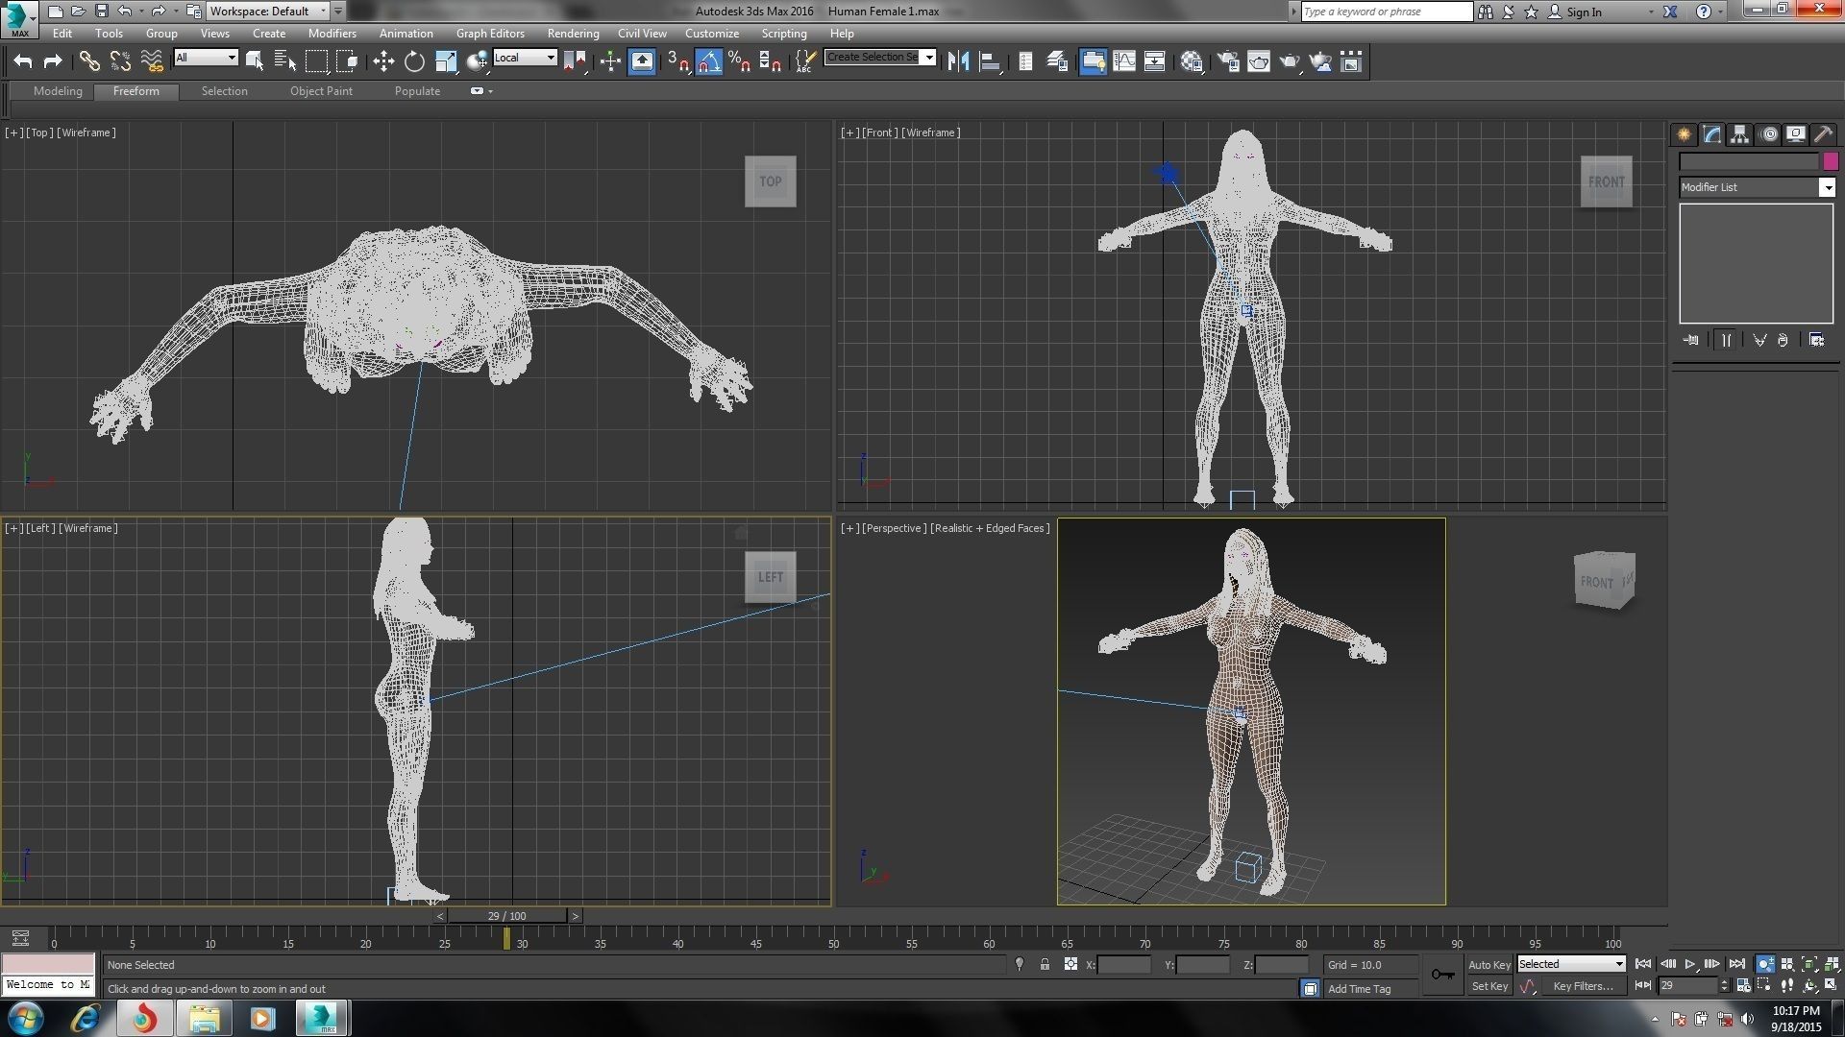Click the large Set Keys key button
This screenshot has height=1037, width=1845.
point(1442,975)
